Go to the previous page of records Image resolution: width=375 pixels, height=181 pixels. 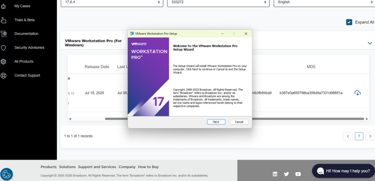click(x=348, y=136)
